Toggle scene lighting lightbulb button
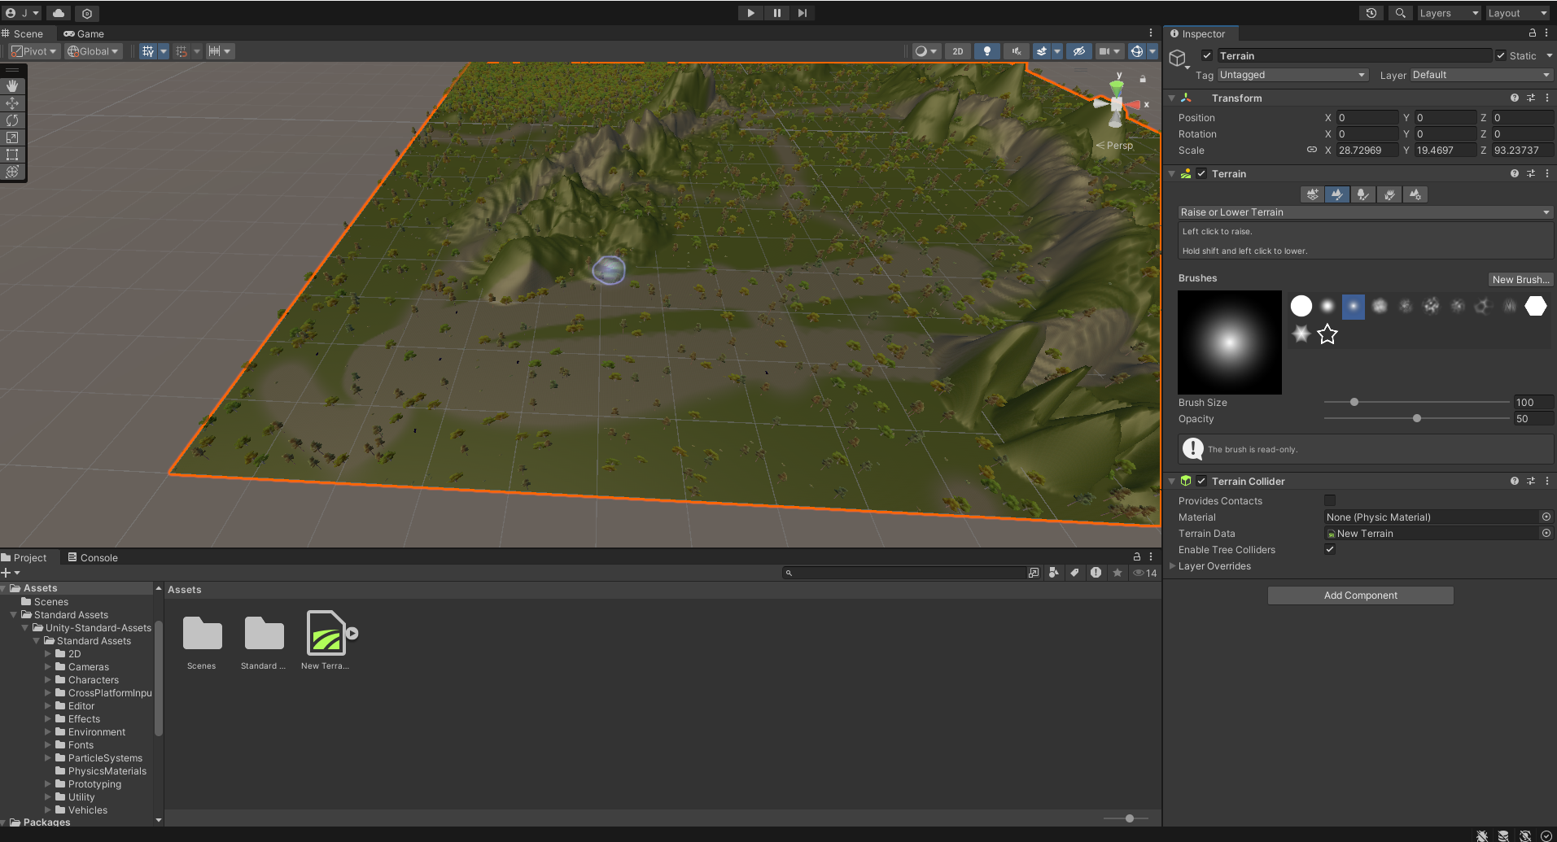Viewport: 1557px width, 842px height. [987, 51]
